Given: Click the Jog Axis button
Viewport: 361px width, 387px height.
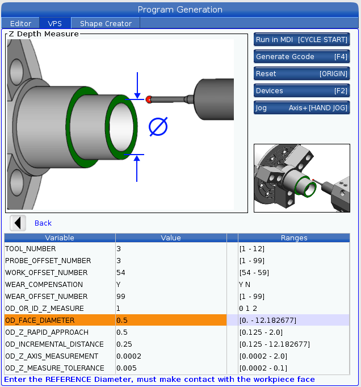Looking at the screenshot, I should click(301, 108).
